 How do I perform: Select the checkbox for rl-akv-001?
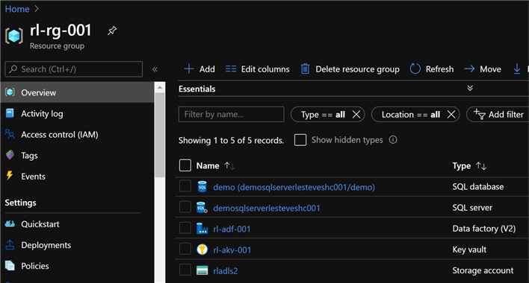[x=185, y=249]
